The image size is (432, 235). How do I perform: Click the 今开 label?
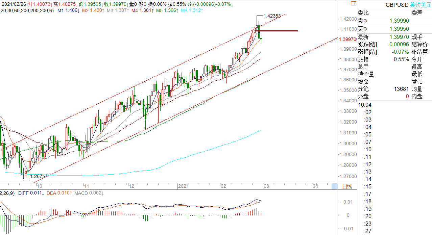point(417,59)
